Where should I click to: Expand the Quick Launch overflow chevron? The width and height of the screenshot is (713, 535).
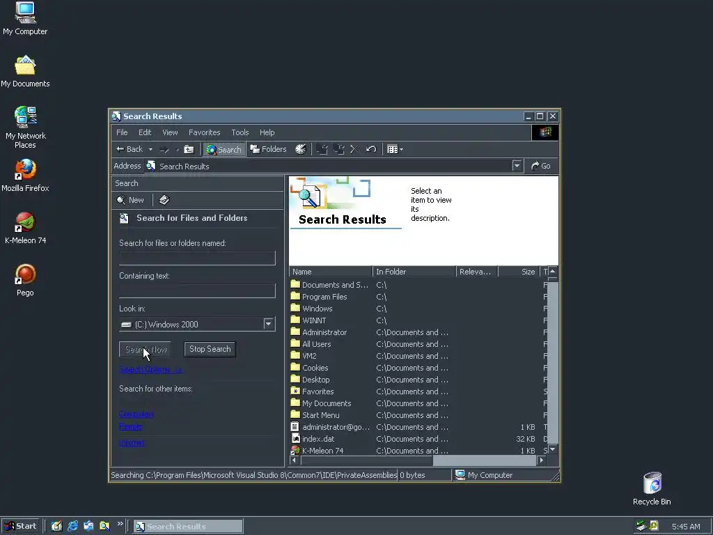120,524
